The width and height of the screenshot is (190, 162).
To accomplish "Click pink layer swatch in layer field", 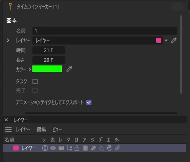I will 158,40.
